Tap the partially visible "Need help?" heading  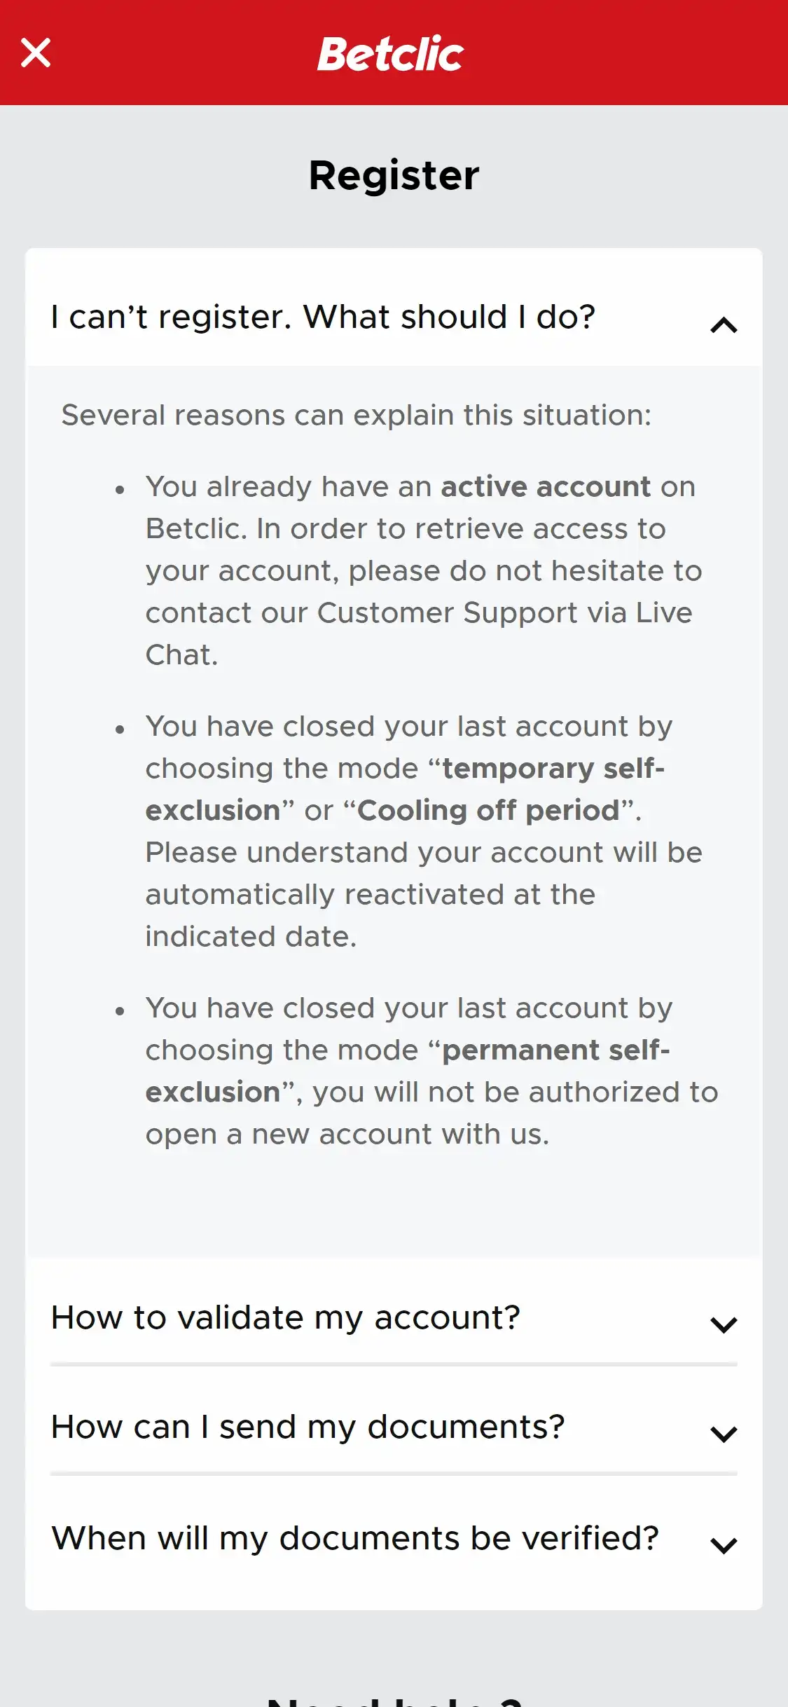tap(394, 1699)
